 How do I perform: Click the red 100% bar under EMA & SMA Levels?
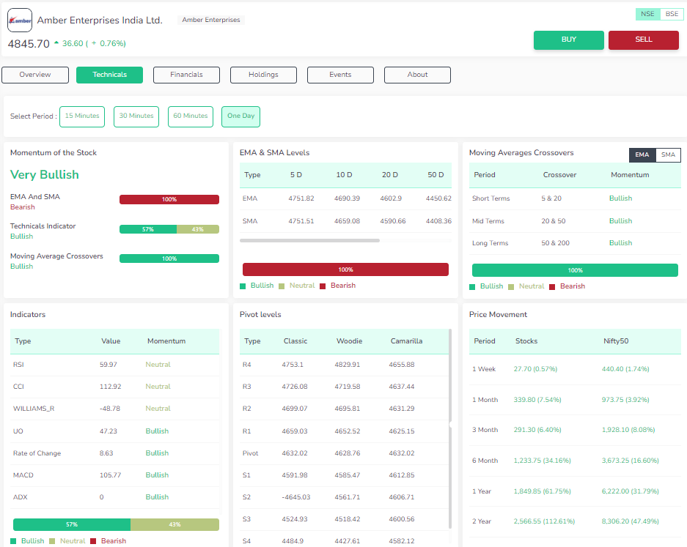(x=345, y=269)
